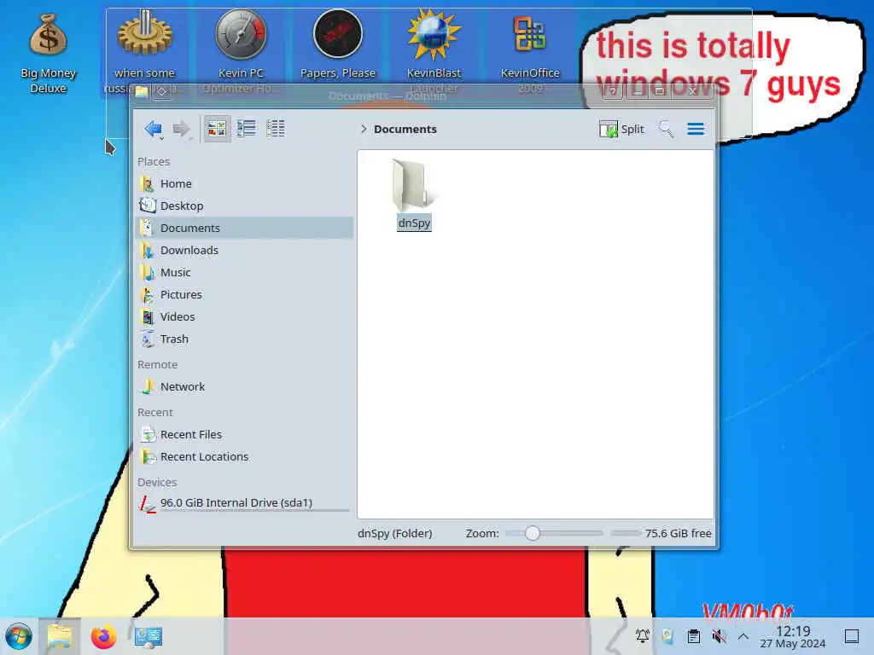Open Recent Files in the sidebar

tap(244, 434)
